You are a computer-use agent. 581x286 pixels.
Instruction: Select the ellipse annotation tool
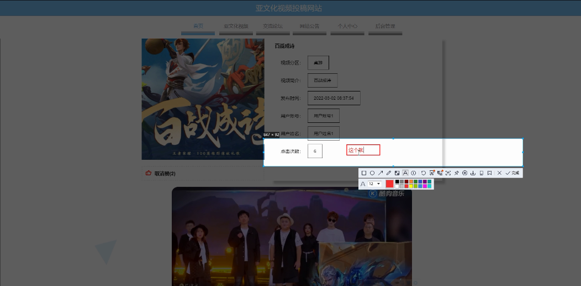(x=372, y=173)
